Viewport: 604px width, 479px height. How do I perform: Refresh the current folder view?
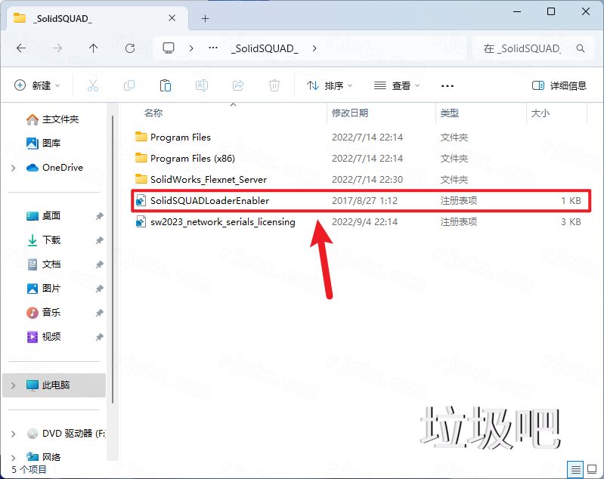click(130, 48)
